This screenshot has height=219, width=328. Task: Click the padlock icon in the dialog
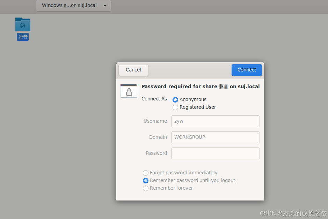point(129,91)
